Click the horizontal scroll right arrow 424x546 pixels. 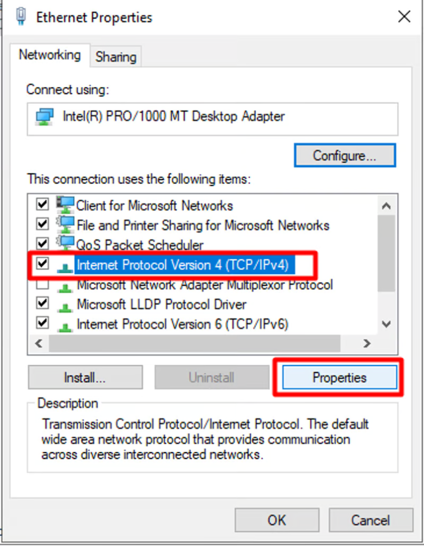pos(367,344)
